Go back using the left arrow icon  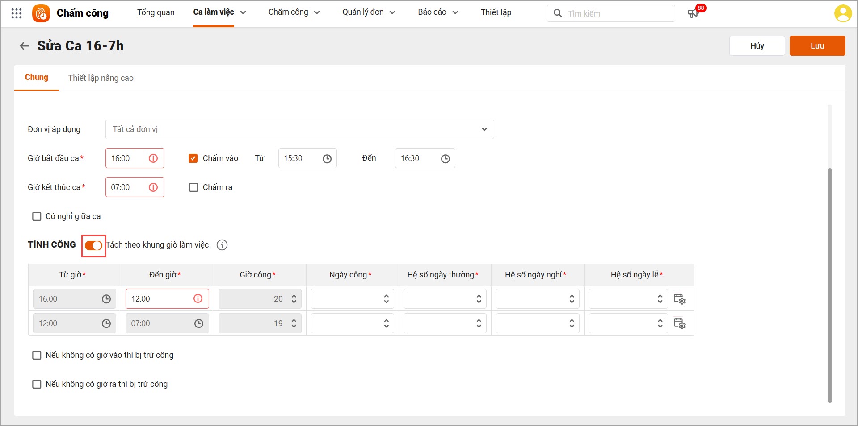tap(25, 46)
